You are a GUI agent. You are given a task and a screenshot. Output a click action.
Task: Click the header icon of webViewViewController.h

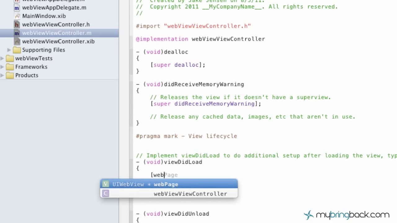[x=17, y=24]
